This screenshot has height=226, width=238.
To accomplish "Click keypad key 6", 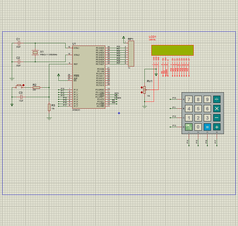I will point(207,109).
